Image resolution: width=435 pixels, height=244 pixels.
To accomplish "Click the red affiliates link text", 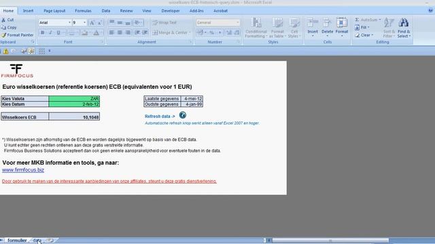I will (x=109, y=181).
